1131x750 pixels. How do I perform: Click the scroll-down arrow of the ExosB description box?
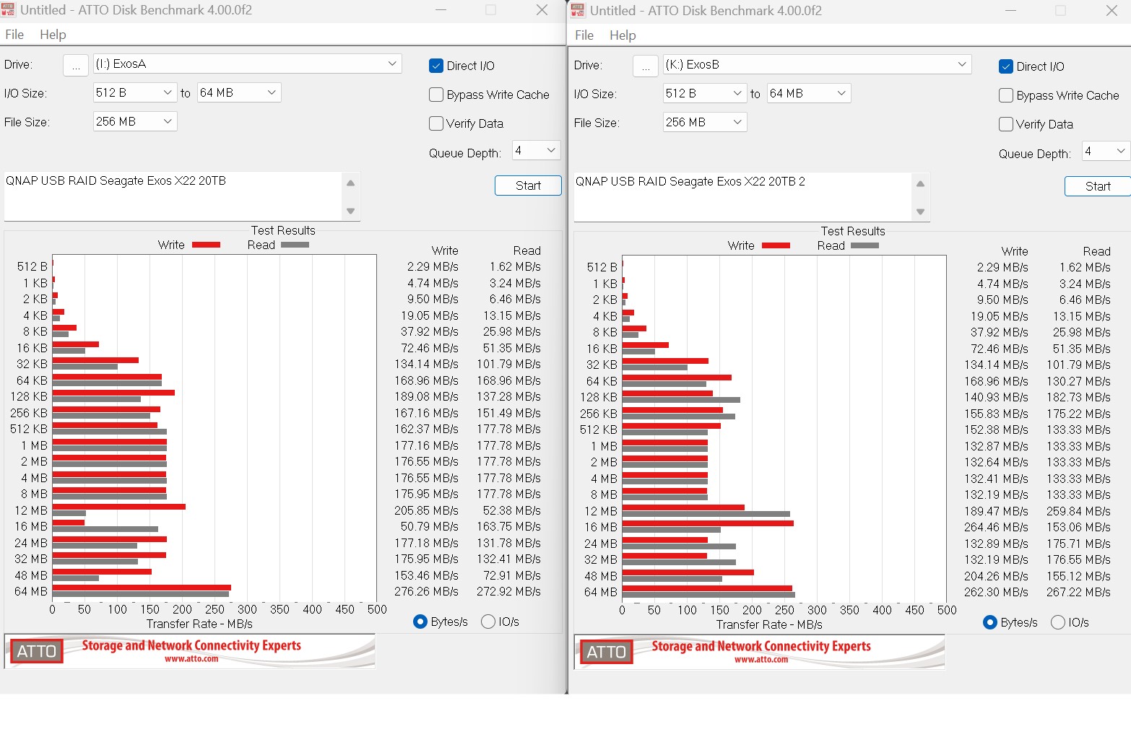[x=920, y=212]
